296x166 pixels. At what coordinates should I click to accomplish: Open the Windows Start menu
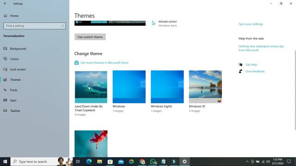click(5, 161)
